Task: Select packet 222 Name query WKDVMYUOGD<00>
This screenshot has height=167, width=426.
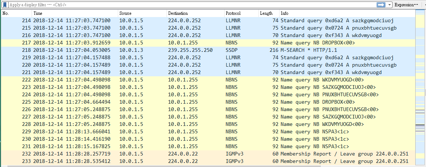Action: pos(209,80)
